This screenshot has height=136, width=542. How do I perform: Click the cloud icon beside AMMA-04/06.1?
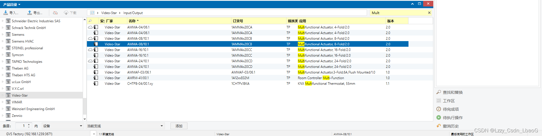(90, 27)
